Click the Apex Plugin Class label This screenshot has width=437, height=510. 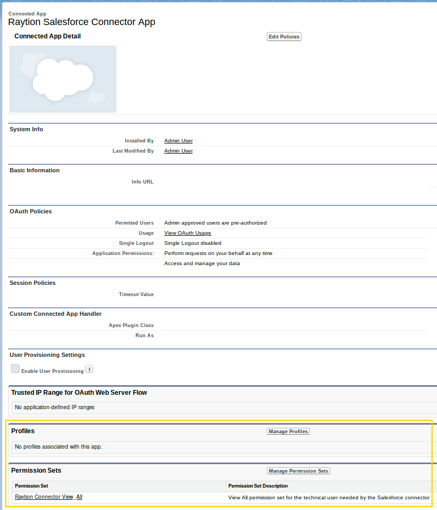pos(131,325)
